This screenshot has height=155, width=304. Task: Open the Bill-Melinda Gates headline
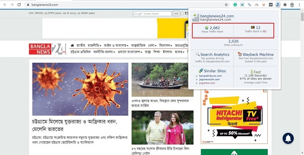click(x=161, y=151)
